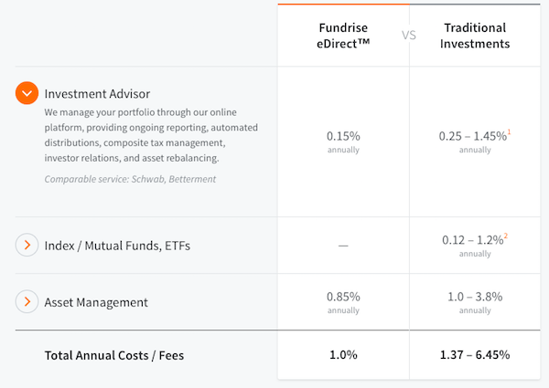Click the VS divider between columns
549x388 pixels.
click(x=409, y=36)
